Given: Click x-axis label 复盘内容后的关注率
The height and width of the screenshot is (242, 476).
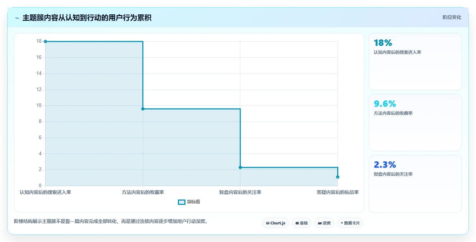Looking at the screenshot, I should click(x=240, y=193).
